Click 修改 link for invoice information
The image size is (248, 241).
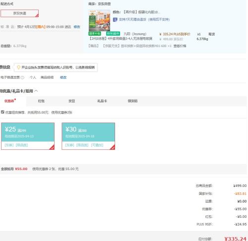pos(63,77)
